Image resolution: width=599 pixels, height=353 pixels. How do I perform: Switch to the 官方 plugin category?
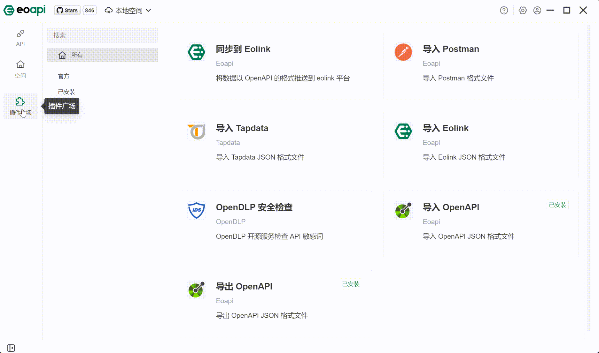coord(64,76)
